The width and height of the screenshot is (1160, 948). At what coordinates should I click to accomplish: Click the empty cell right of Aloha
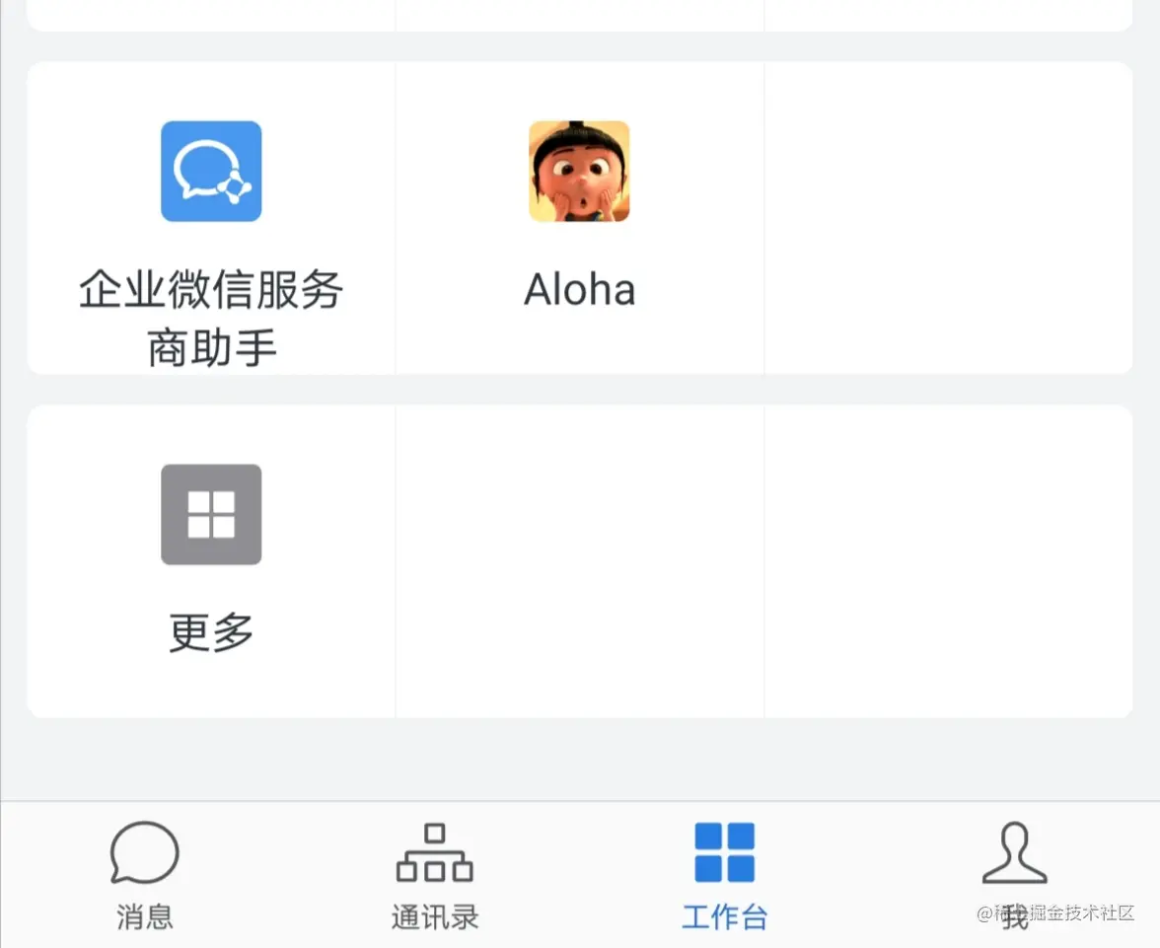[949, 218]
